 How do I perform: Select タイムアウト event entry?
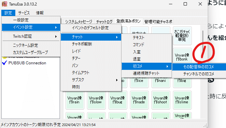91,73
